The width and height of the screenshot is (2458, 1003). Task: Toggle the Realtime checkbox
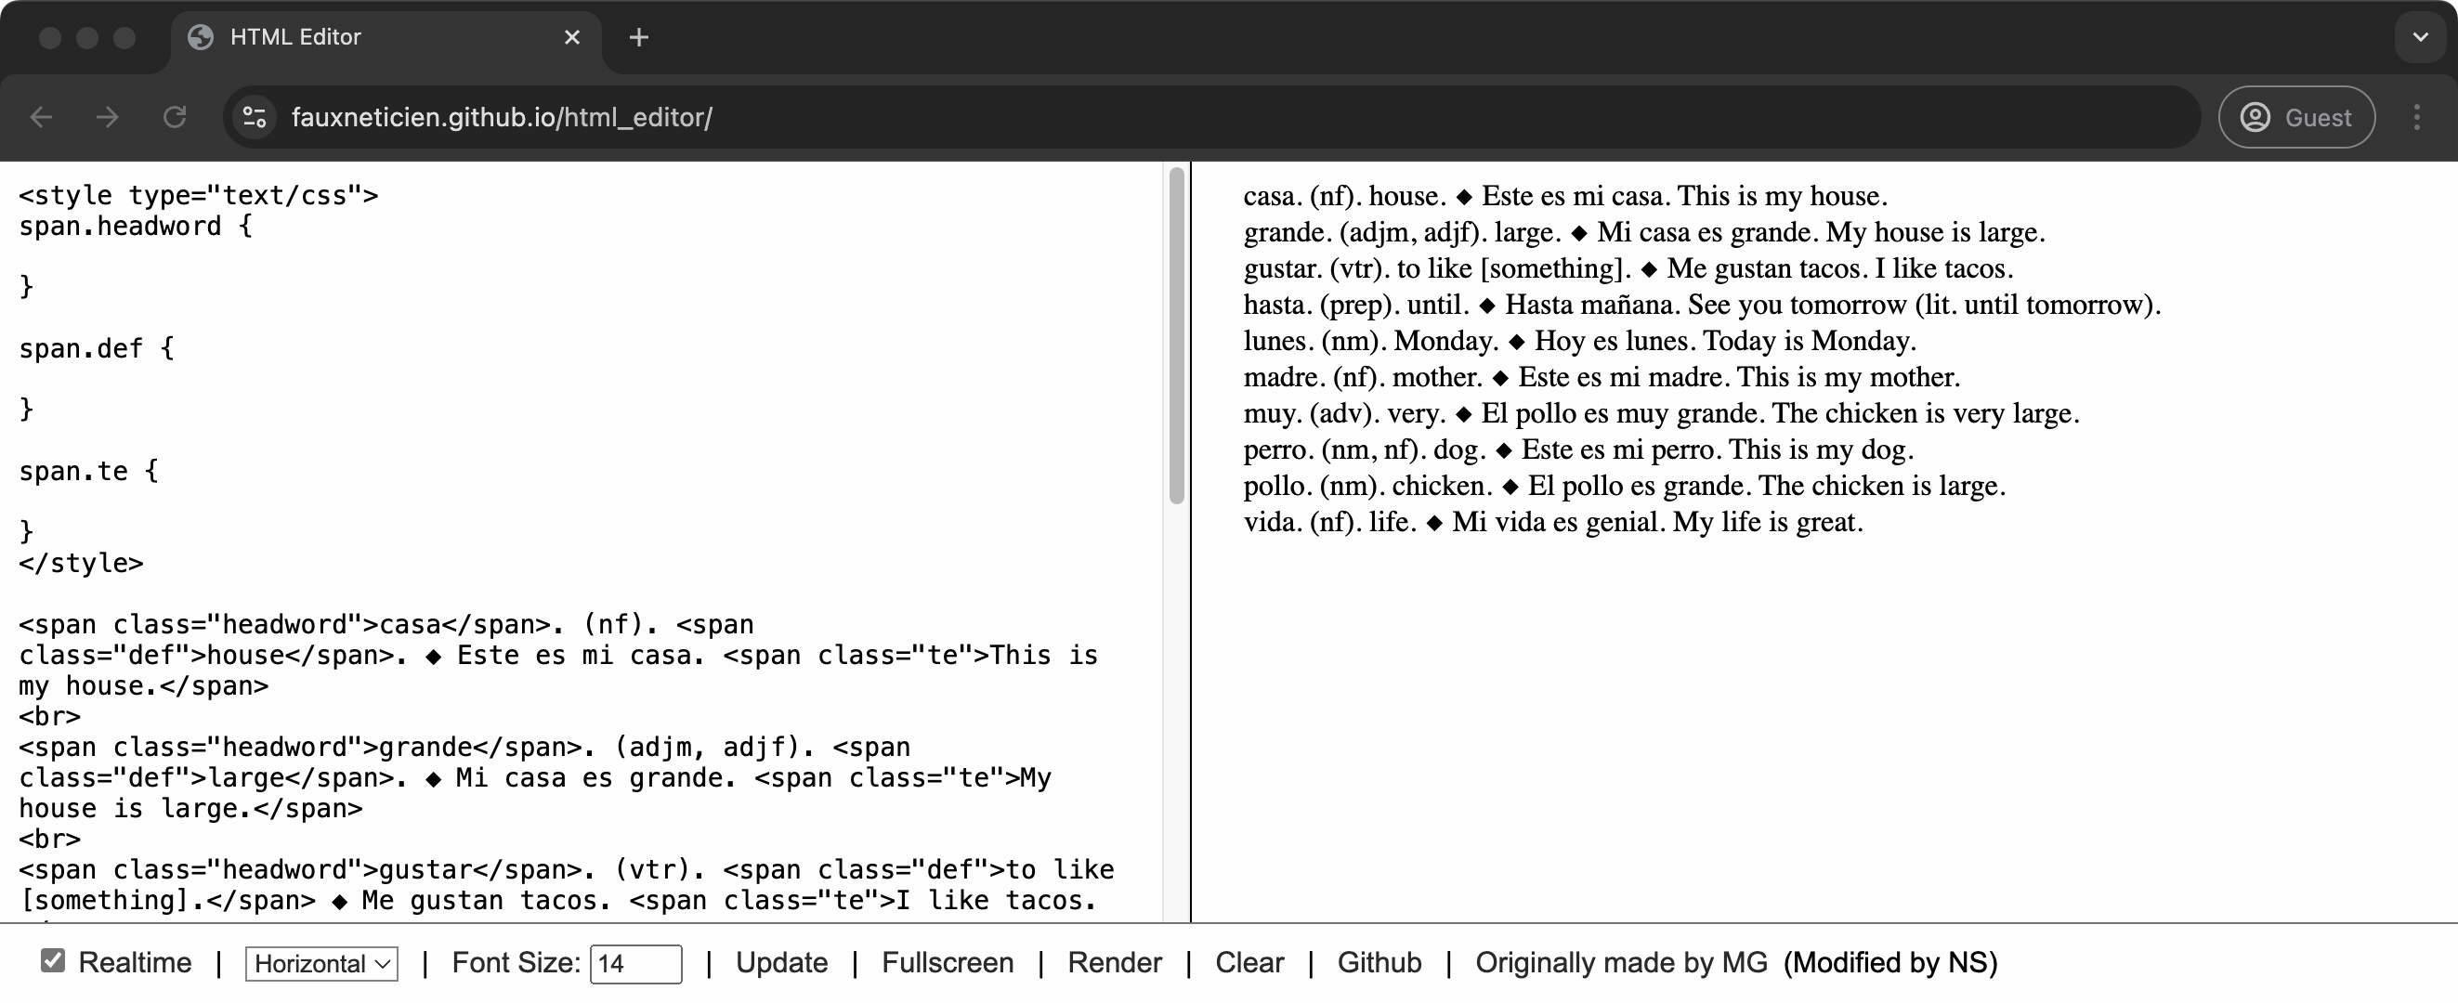54,961
